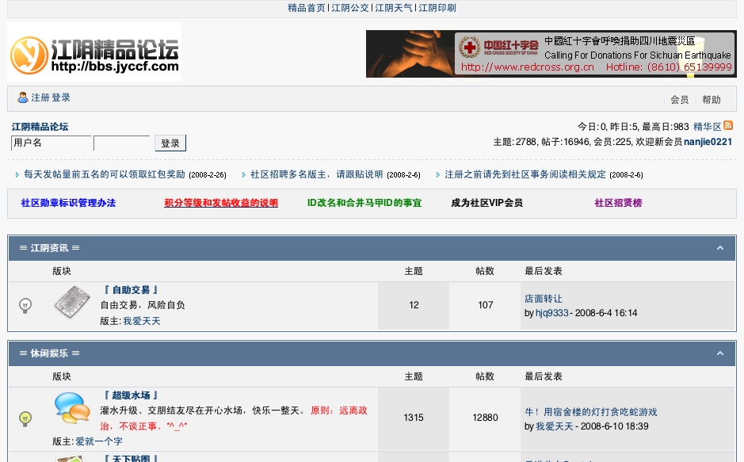Open moderator 爱就一个字 profile
The image size is (744, 462).
pyautogui.click(x=99, y=441)
